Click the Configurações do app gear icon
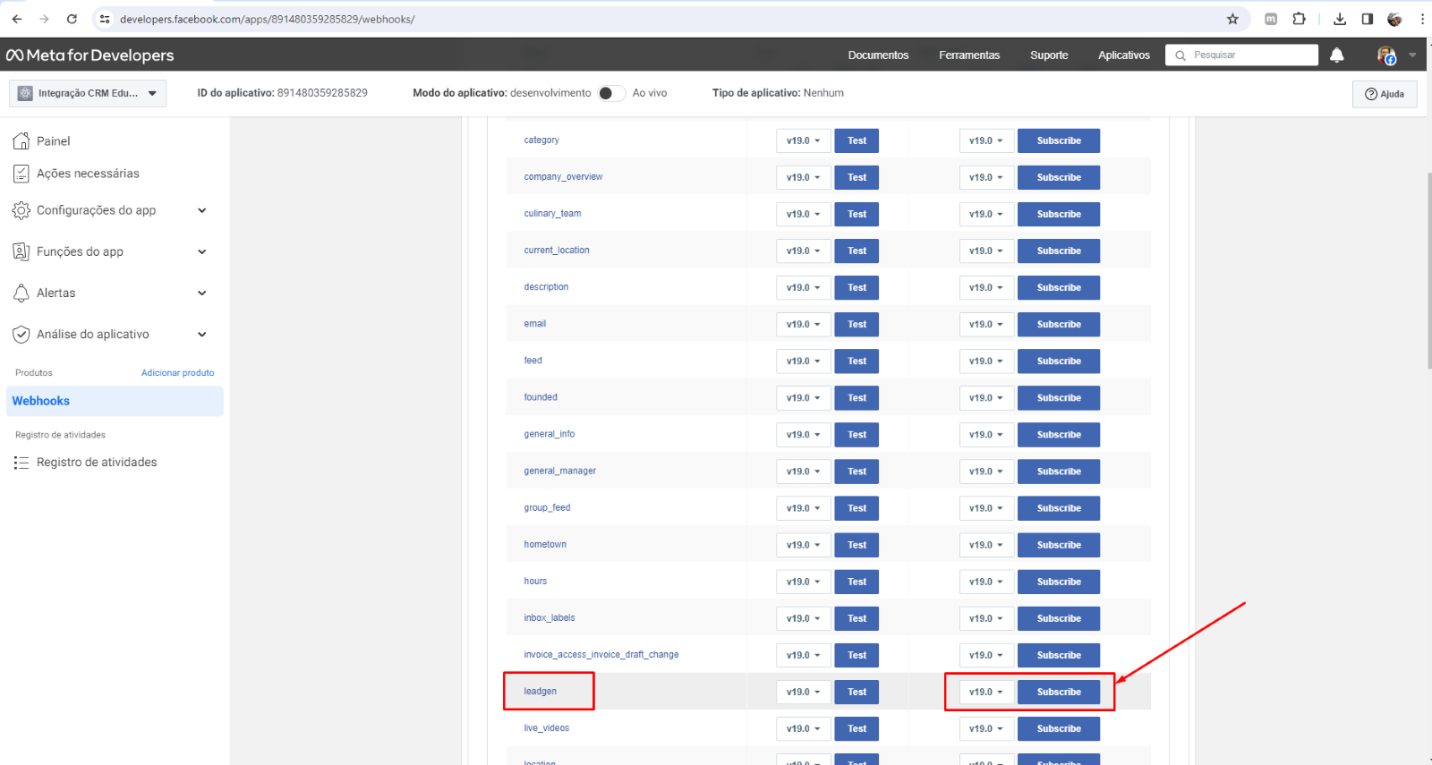The height and width of the screenshot is (765, 1432). click(x=21, y=210)
